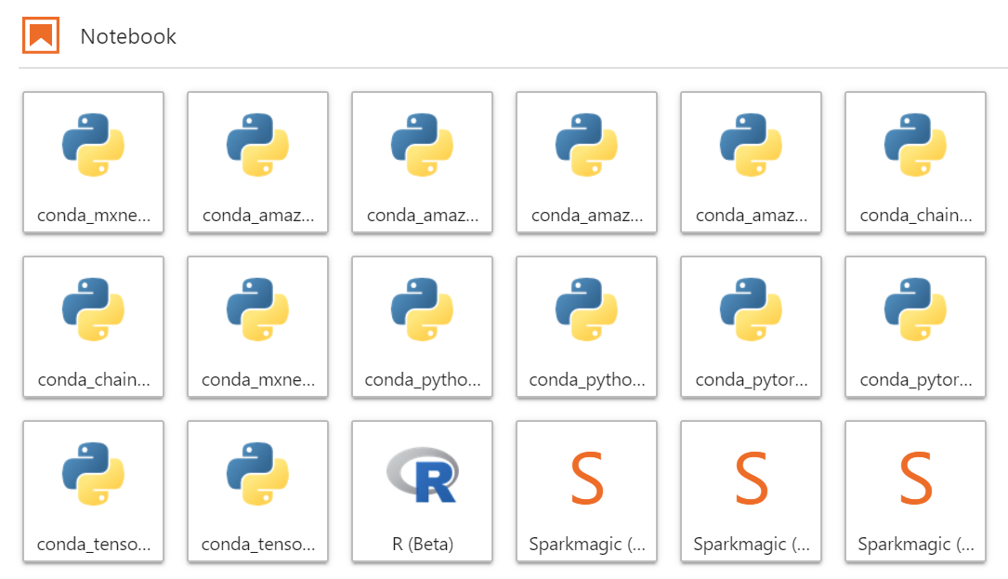Open the first Sparkmagic kernel card
The height and width of the screenshot is (579, 1008).
pos(587,492)
